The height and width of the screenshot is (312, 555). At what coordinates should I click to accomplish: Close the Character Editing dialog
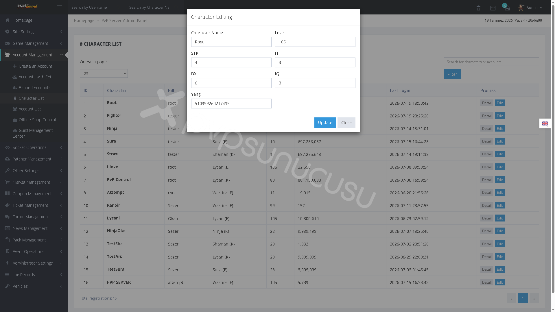point(346,123)
